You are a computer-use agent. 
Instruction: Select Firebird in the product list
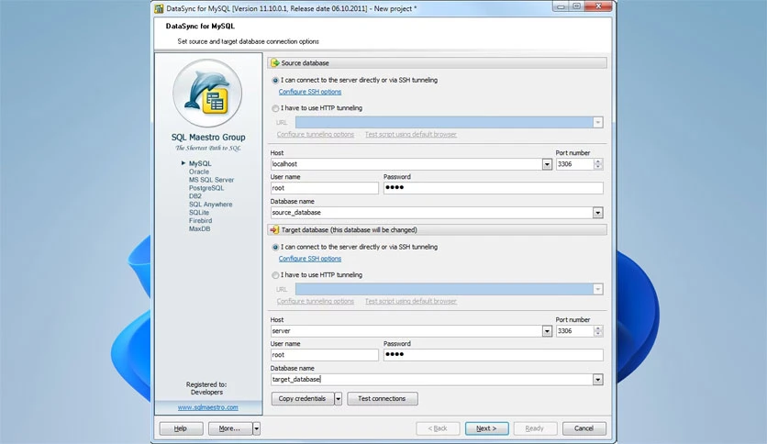pyautogui.click(x=201, y=220)
